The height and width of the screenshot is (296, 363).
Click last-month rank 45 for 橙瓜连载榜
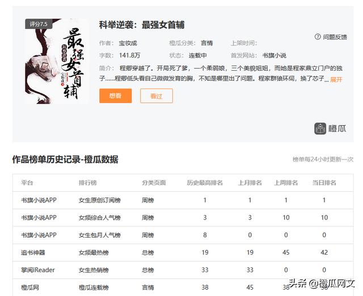[250, 288]
